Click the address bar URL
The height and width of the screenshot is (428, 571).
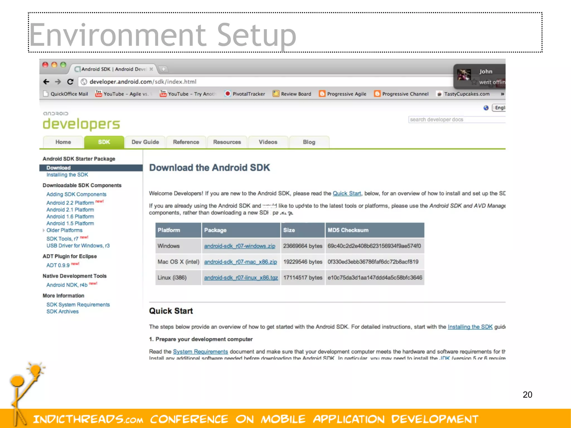pos(143,82)
